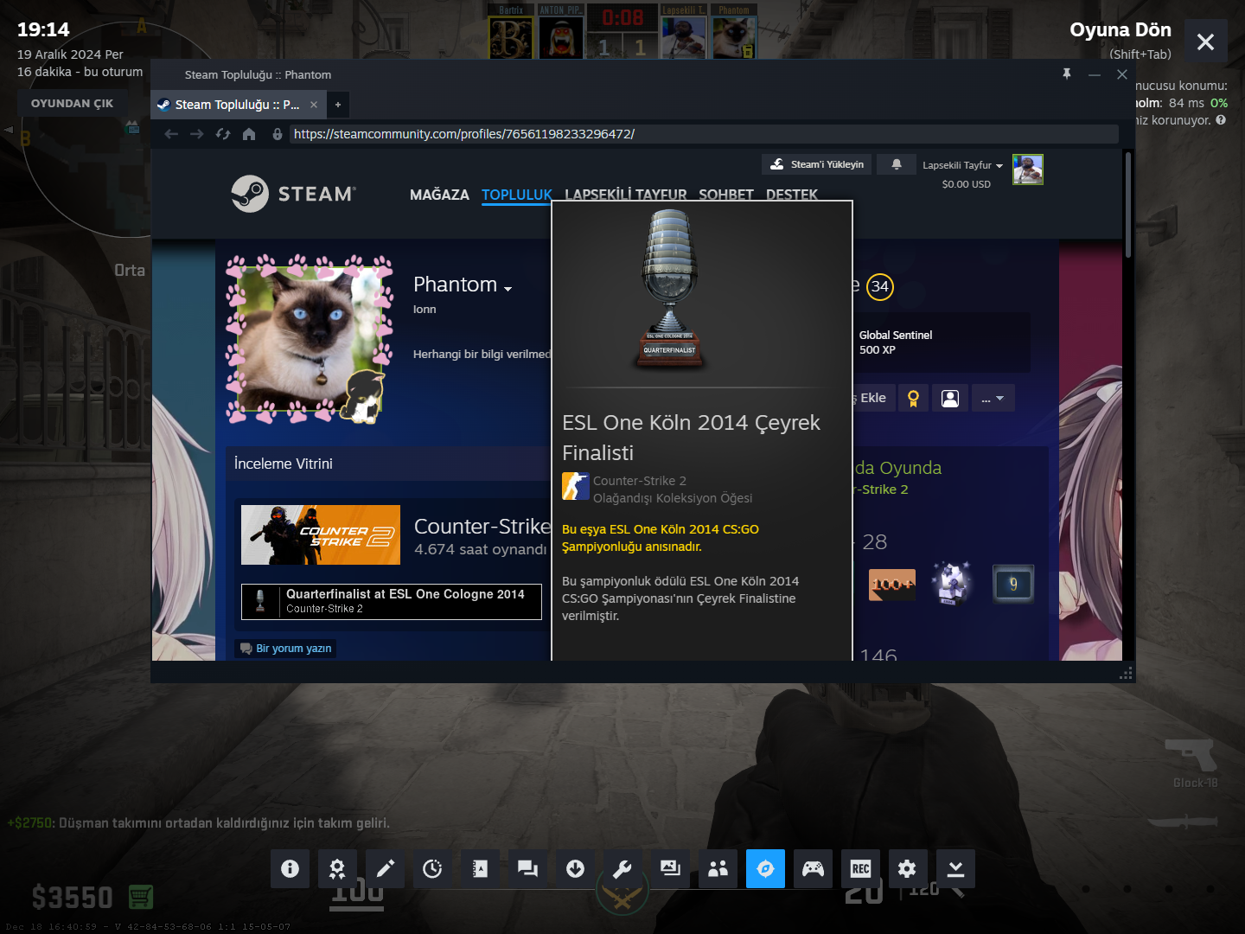Expand the Phantom name history dropdown

(508, 288)
